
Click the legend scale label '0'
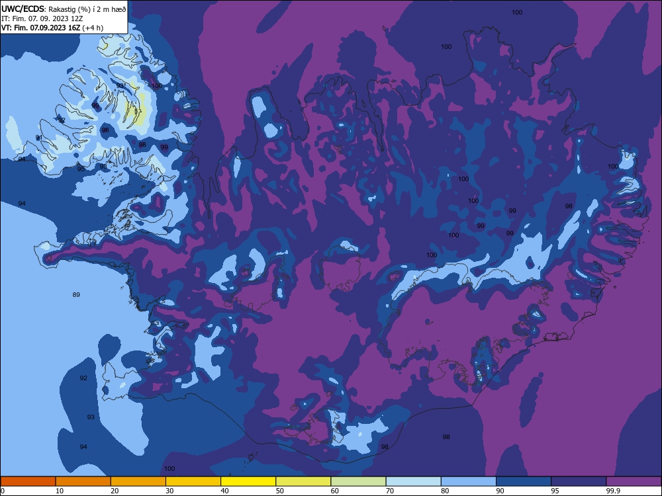tap(3, 491)
